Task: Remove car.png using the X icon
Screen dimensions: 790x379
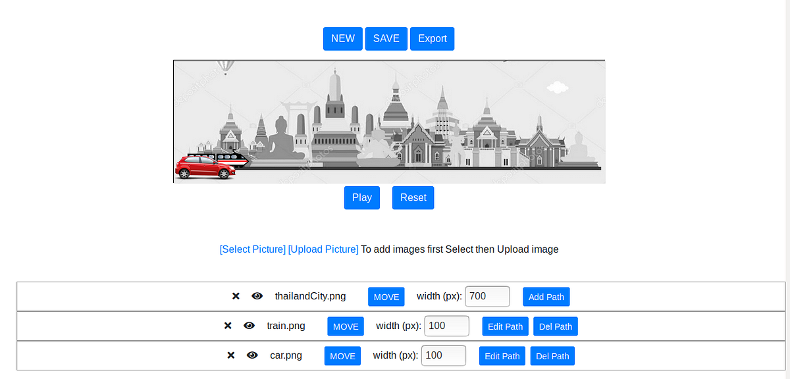Action: tap(231, 355)
